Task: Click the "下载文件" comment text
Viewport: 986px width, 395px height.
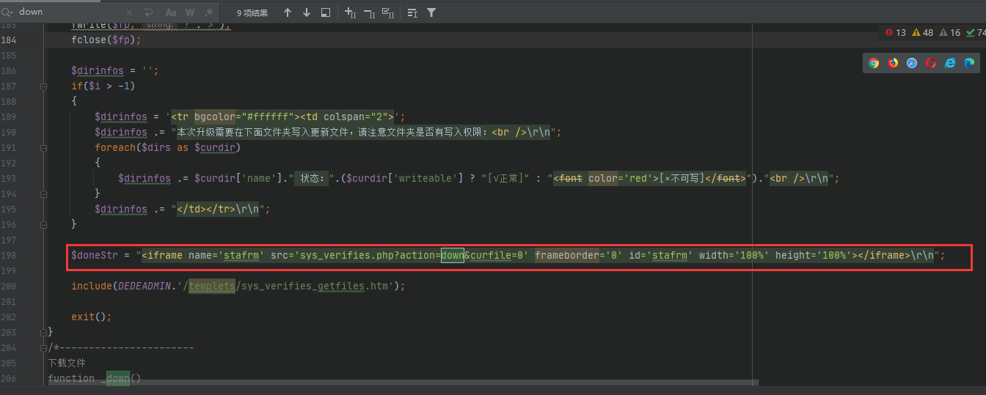Action: pos(67,363)
